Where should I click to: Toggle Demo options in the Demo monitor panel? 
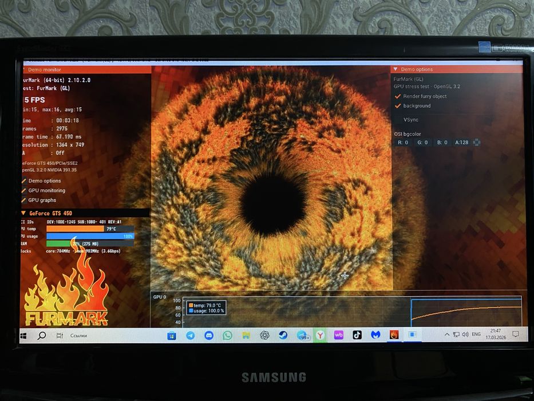point(24,181)
